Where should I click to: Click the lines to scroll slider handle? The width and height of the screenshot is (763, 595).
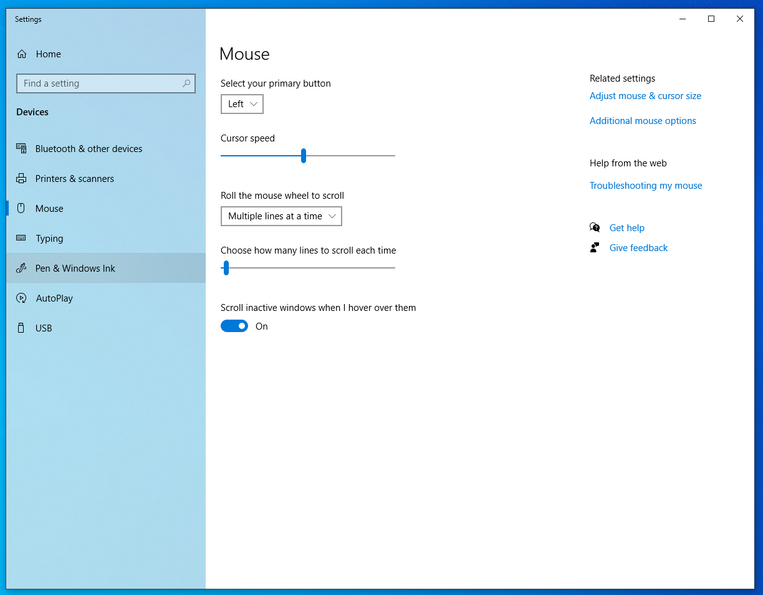pos(226,268)
